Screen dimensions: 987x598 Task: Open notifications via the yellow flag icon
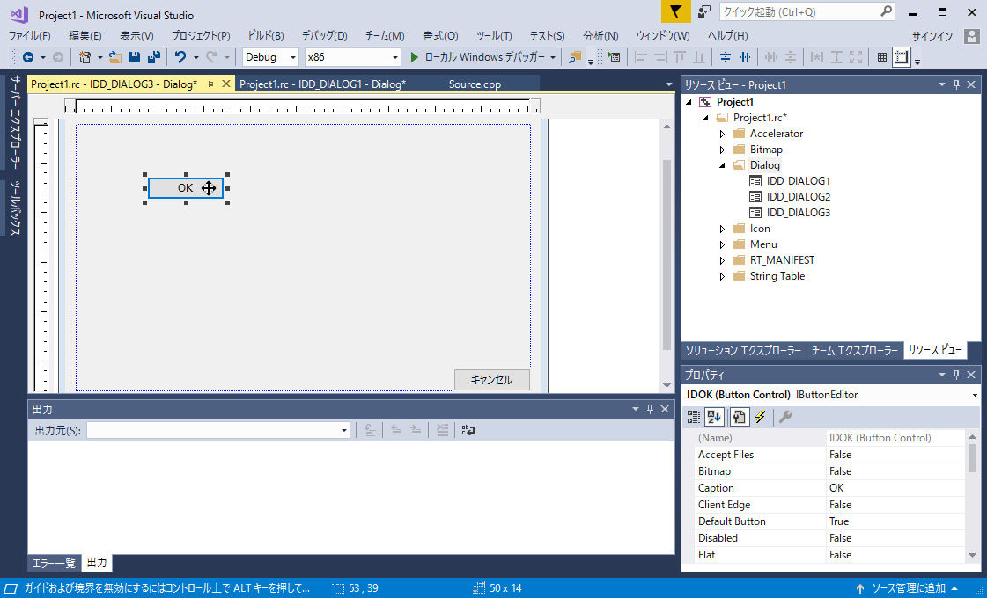pyautogui.click(x=675, y=11)
